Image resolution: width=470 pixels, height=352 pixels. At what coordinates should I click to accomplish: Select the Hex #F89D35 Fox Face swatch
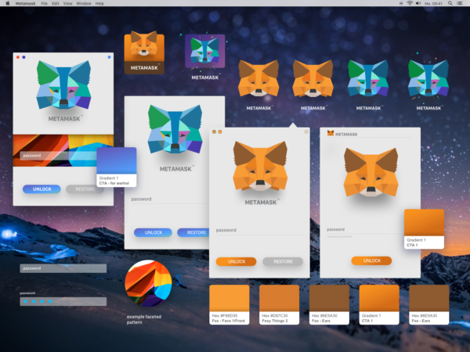(230, 304)
